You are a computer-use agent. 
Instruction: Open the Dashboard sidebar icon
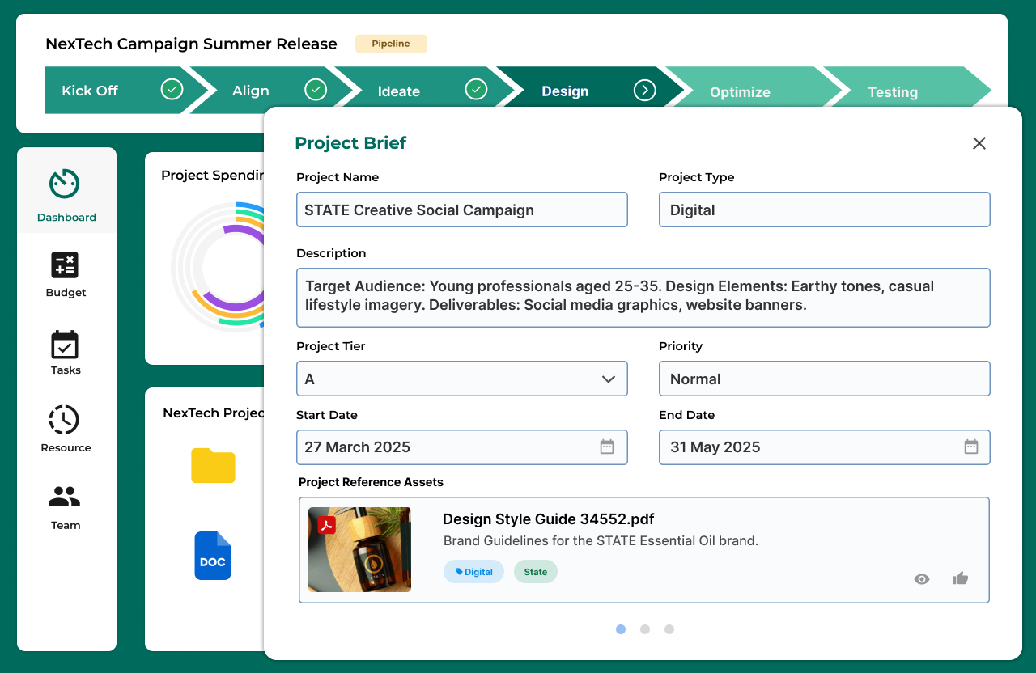click(64, 184)
